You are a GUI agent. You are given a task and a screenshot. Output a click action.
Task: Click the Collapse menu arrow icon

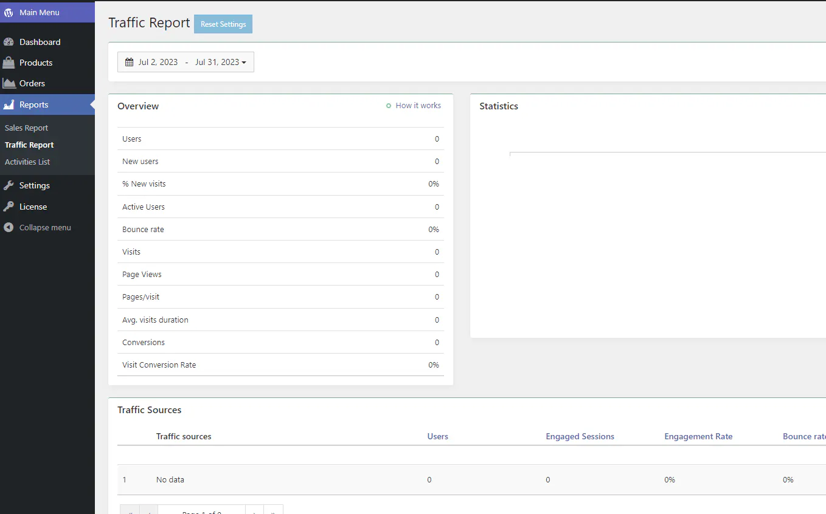pos(8,227)
